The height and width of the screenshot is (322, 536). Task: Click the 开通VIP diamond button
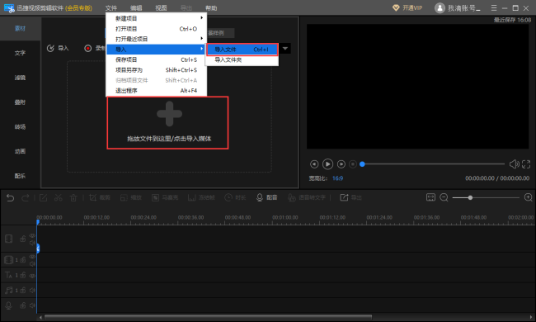coord(407,8)
